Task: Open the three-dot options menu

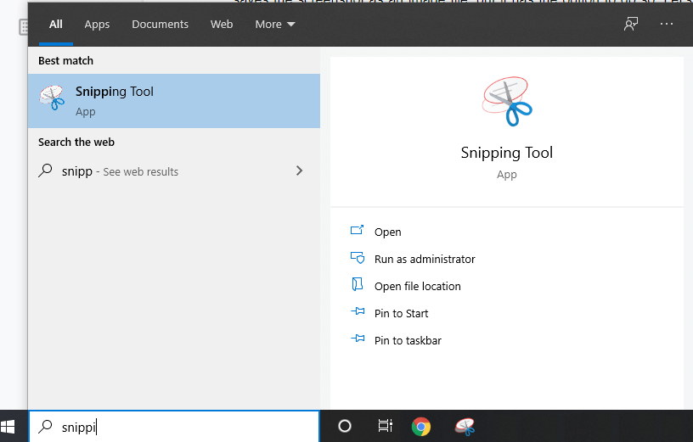Action: point(667,24)
